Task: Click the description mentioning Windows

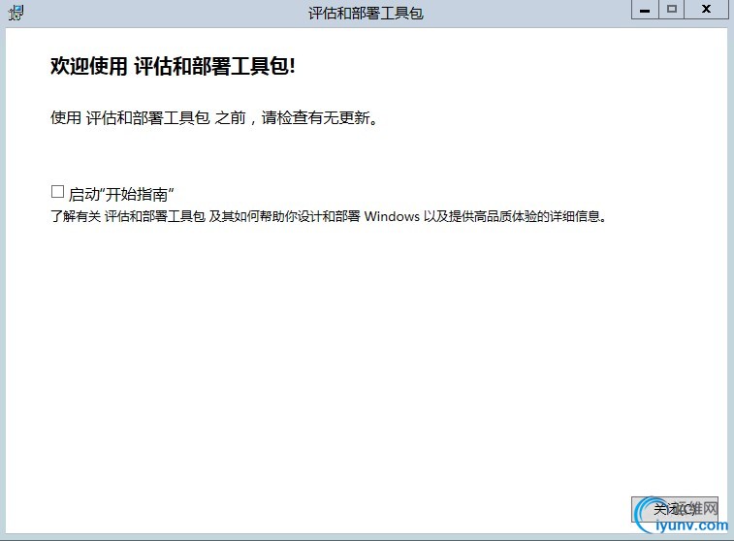Action: (x=329, y=216)
